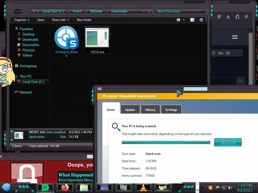Click the three-dots more button in Firefox
Screen dimensions: 258x193
click(x=241, y=81)
